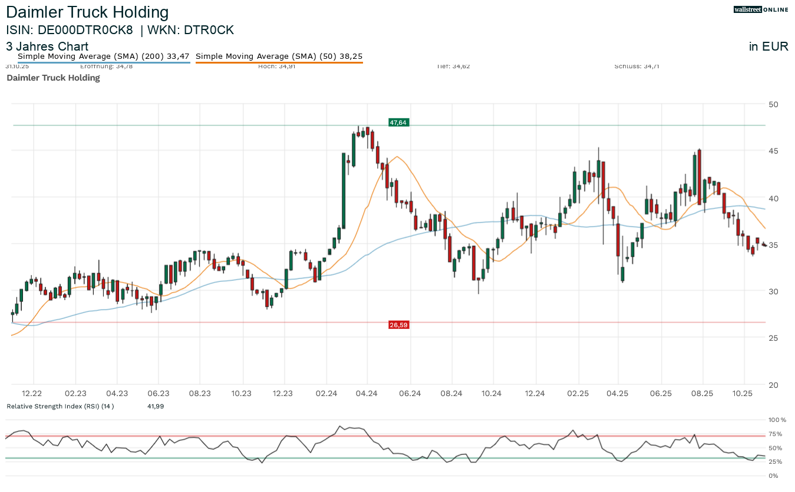Toggle the SMA (50) legend entry
Screen dimensions: 795x492
(x=279, y=56)
